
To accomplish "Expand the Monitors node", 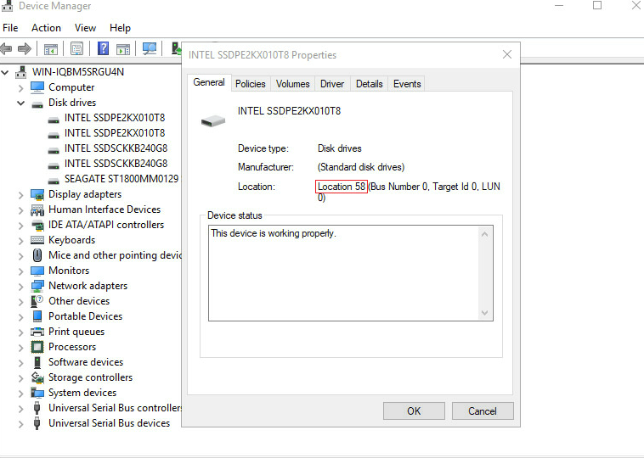I will point(20,271).
